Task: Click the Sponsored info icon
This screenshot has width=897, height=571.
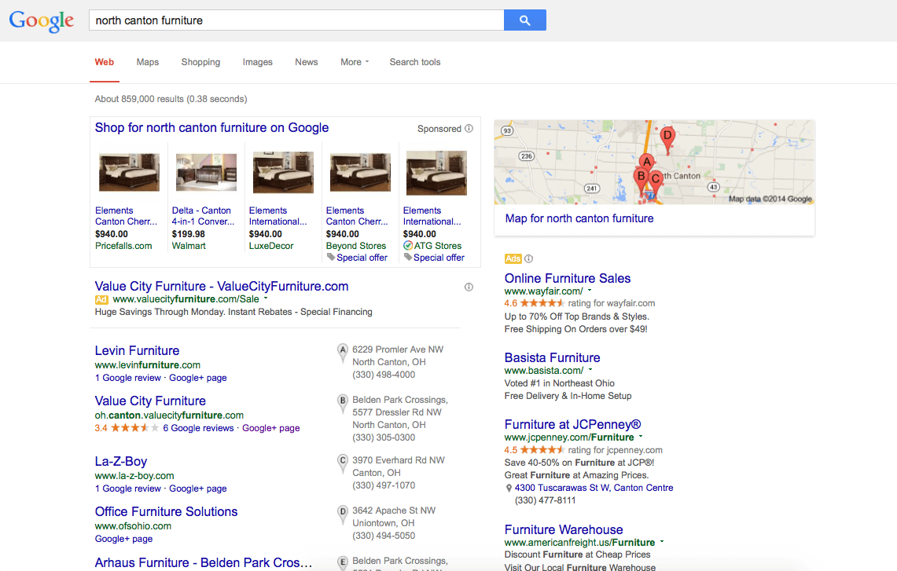Action: tap(469, 129)
